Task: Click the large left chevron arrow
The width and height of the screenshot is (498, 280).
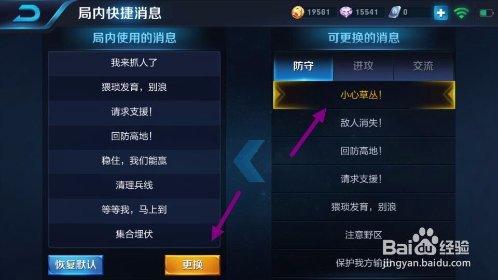Action: 249,161
